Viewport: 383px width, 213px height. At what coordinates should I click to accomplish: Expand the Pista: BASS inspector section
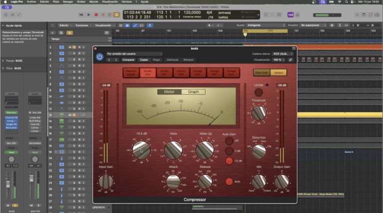tap(3, 68)
